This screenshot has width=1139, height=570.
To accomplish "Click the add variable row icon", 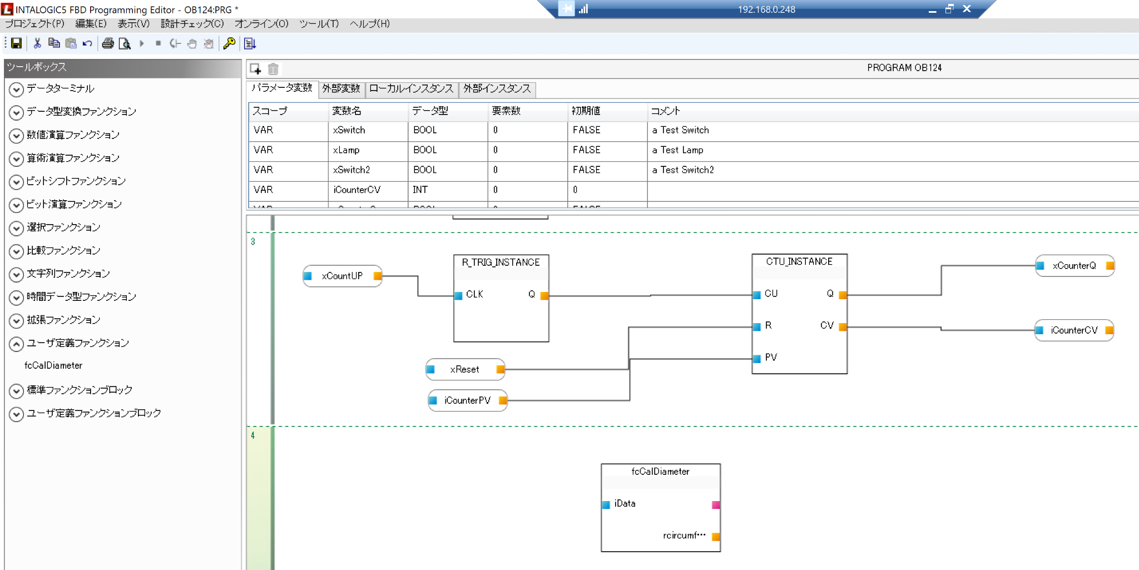I will coord(255,68).
